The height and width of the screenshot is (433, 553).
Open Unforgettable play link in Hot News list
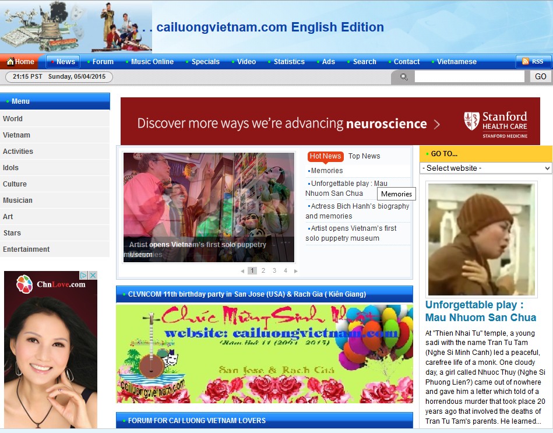(346, 188)
